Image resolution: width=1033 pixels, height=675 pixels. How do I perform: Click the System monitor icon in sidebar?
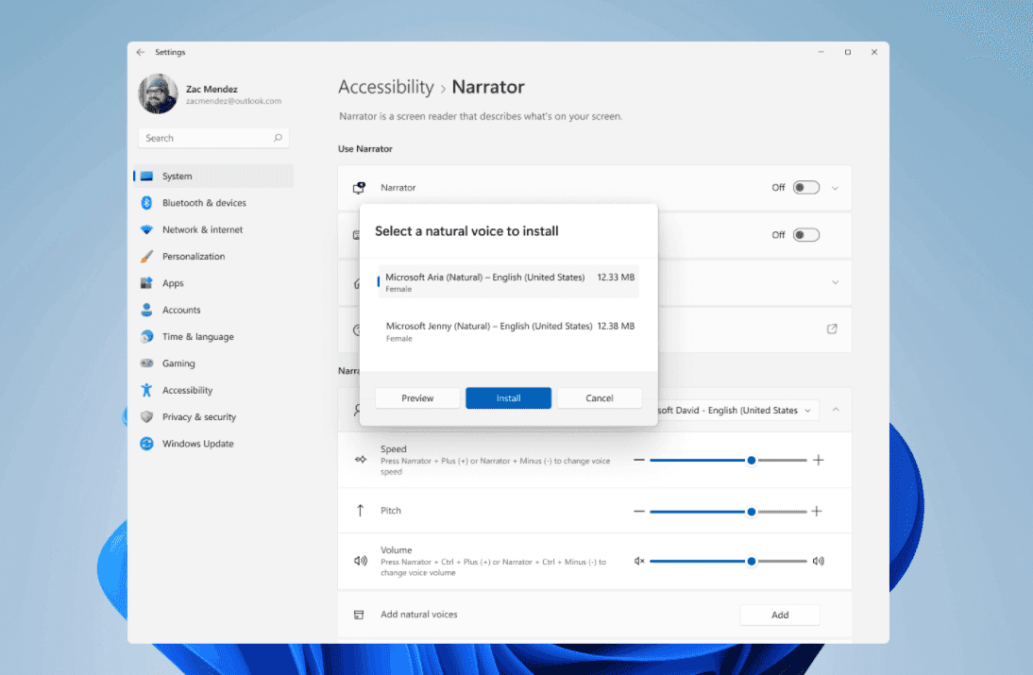pos(147,176)
